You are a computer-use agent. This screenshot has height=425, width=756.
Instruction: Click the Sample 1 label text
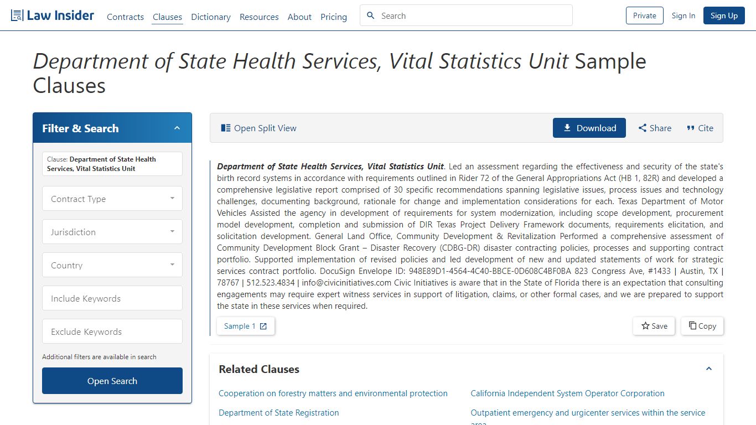(x=240, y=326)
